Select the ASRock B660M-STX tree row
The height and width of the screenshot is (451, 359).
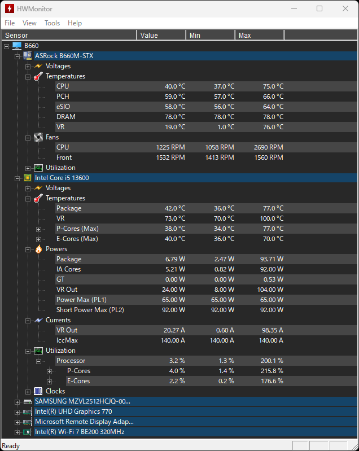pyautogui.click(x=196, y=56)
